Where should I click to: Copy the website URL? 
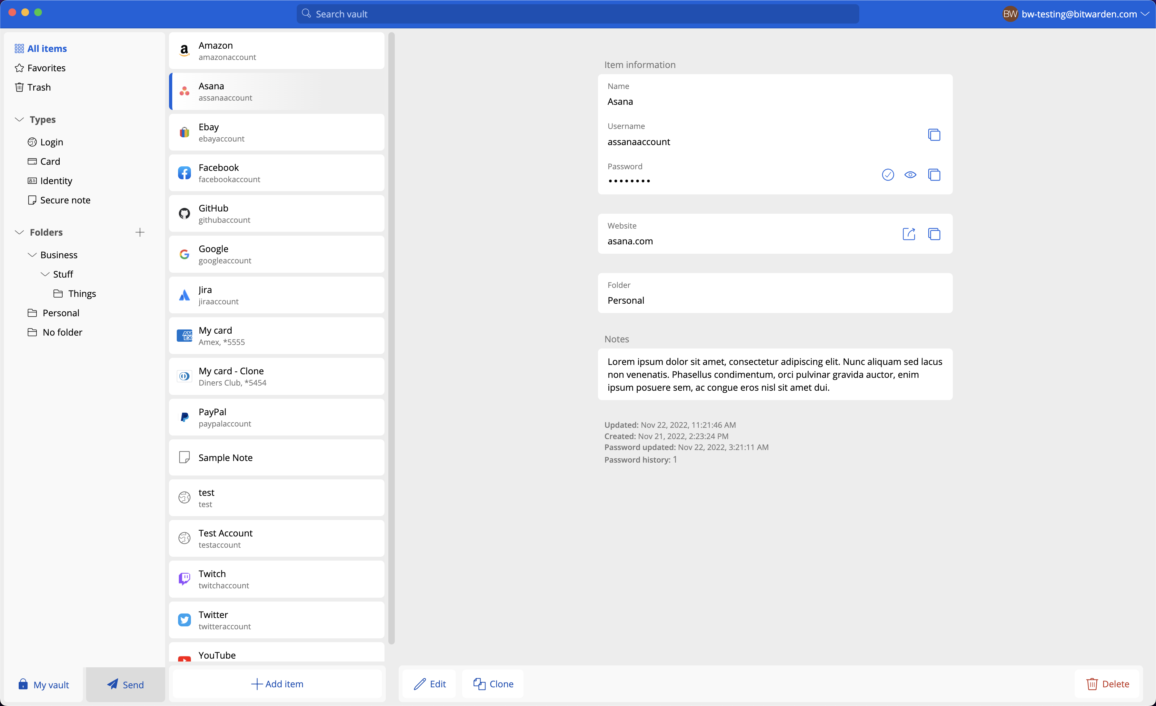point(934,234)
